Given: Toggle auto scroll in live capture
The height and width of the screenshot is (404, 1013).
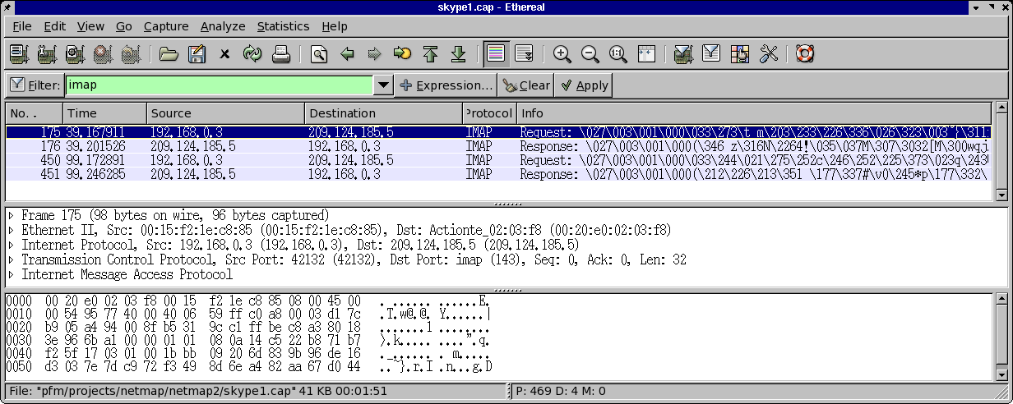Looking at the screenshot, I should coord(524,54).
